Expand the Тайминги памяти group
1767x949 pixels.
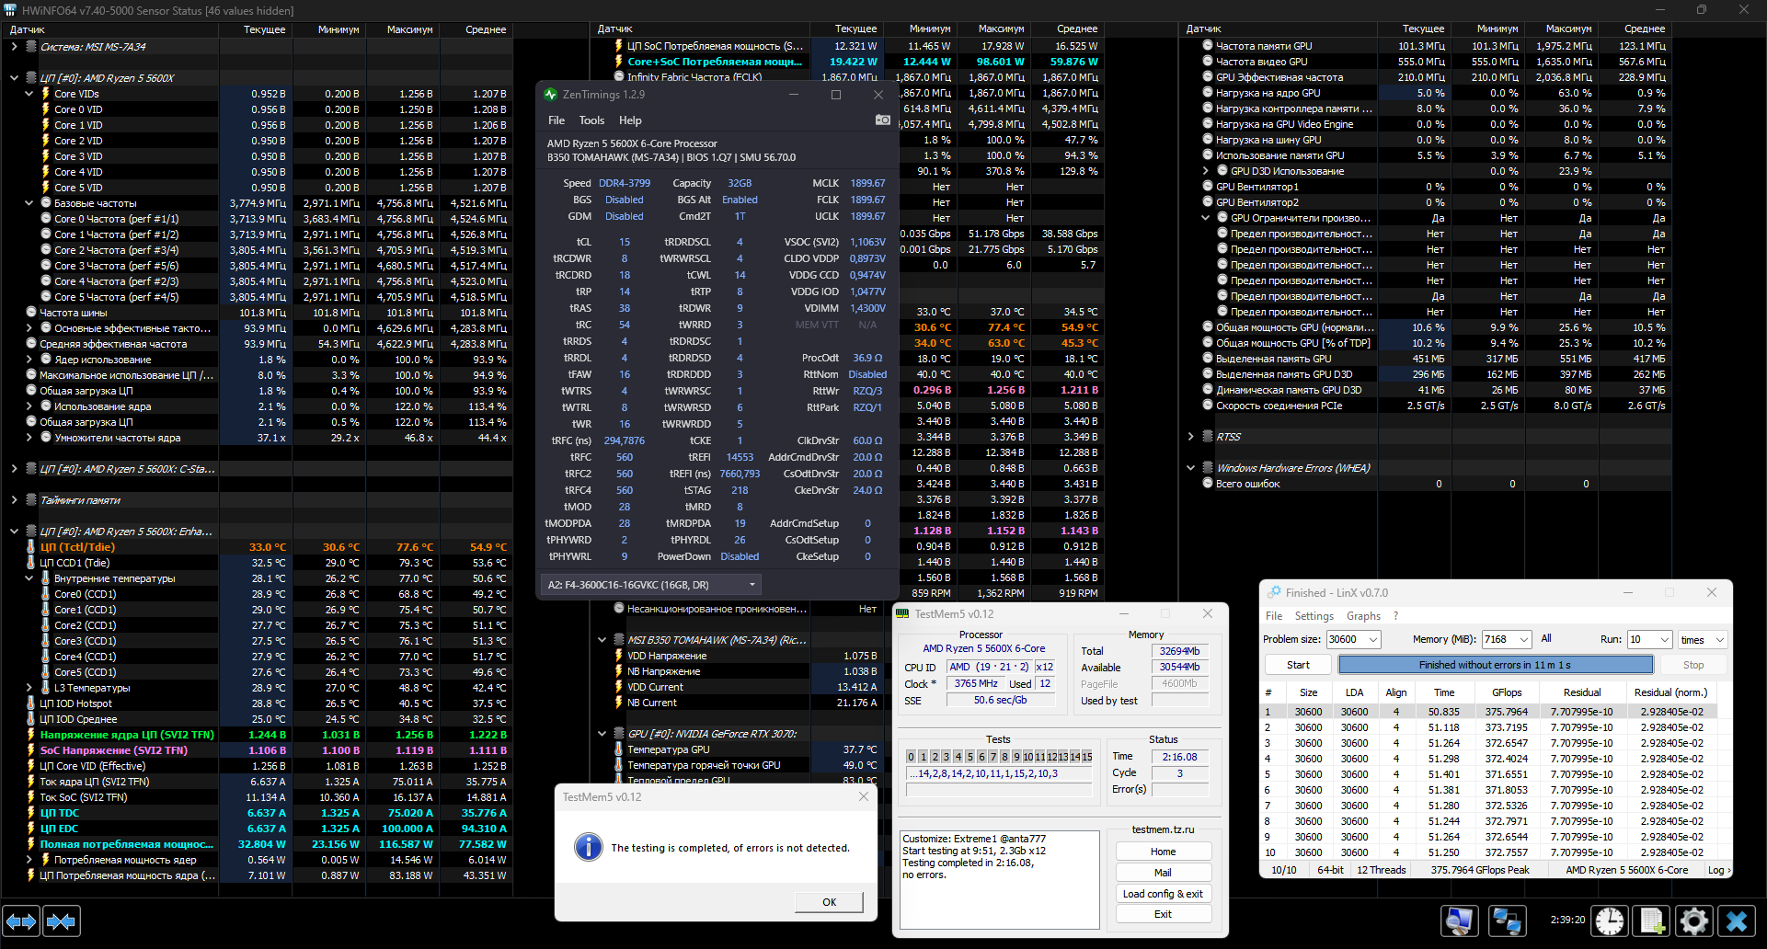pyautogui.click(x=14, y=500)
